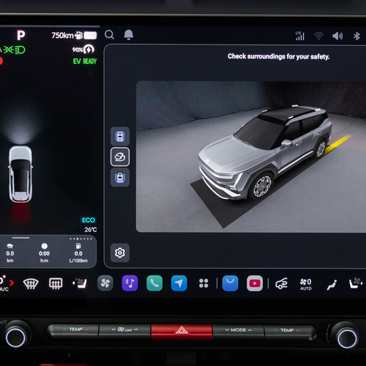The height and width of the screenshot is (366, 366).
Task: Tap trip distance 0.0 km widget
Action: (10, 253)
